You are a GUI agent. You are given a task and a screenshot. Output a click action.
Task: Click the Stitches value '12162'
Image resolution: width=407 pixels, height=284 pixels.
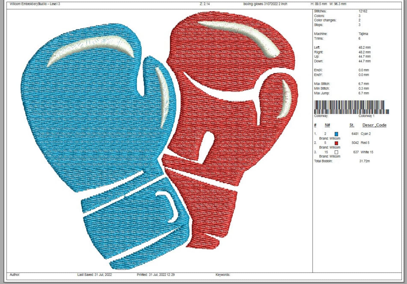click(x=363, y=11)
